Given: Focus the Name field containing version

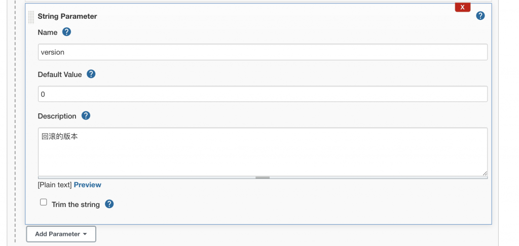Looking at the screenshot, I should (263, 52).
